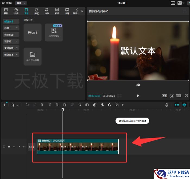
Task: Click the 导入本地字幕 import card
Action: [x=33, y=57]
